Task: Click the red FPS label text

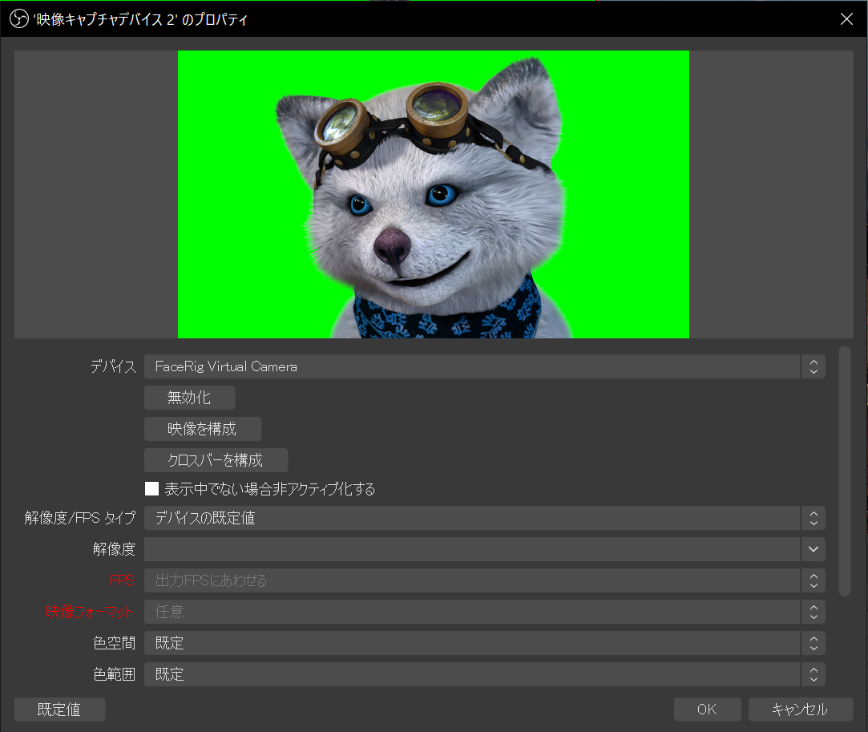Action: click(122, 580)
